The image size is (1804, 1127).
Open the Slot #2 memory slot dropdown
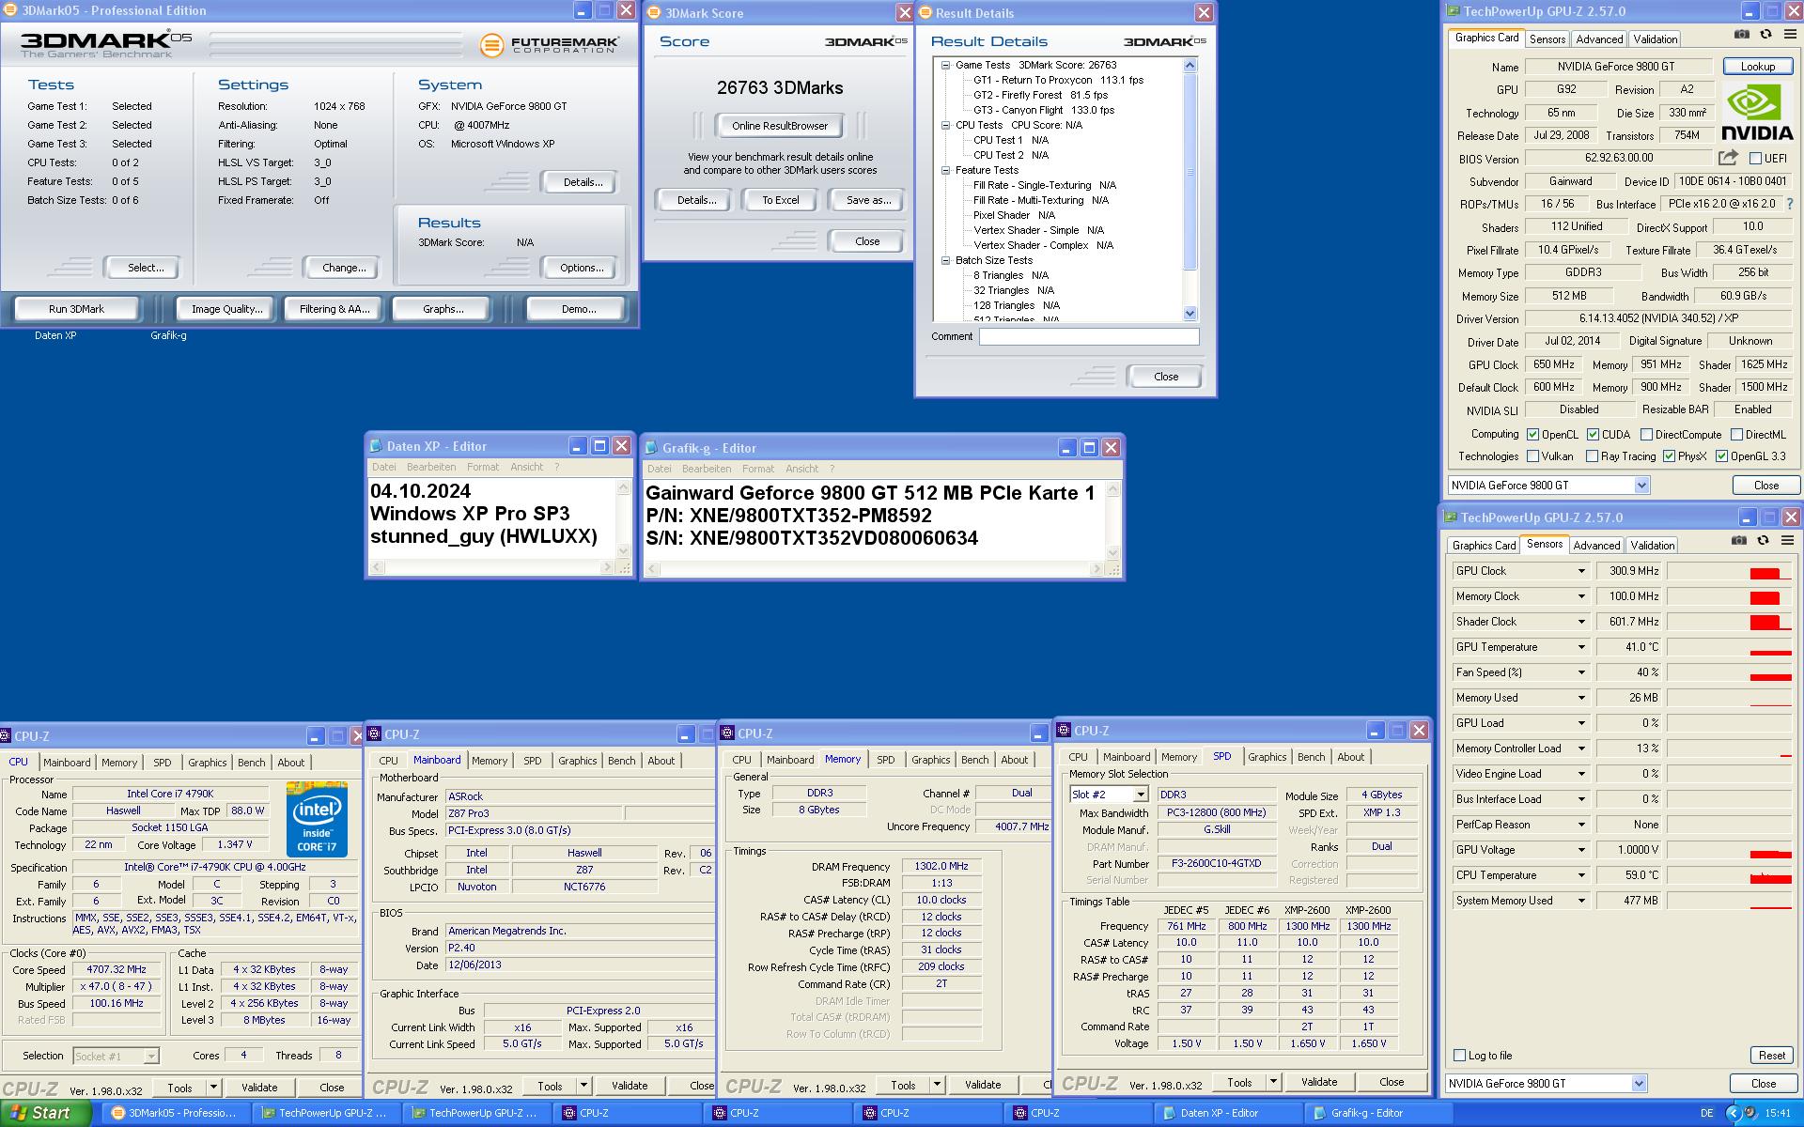tap(1140, 795)
